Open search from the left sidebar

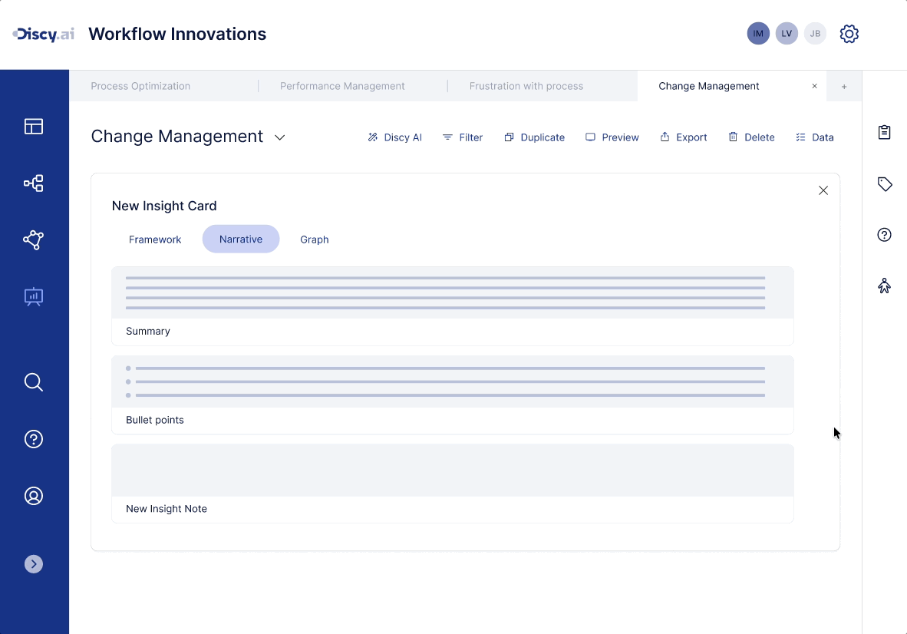(x=34, y=381)
